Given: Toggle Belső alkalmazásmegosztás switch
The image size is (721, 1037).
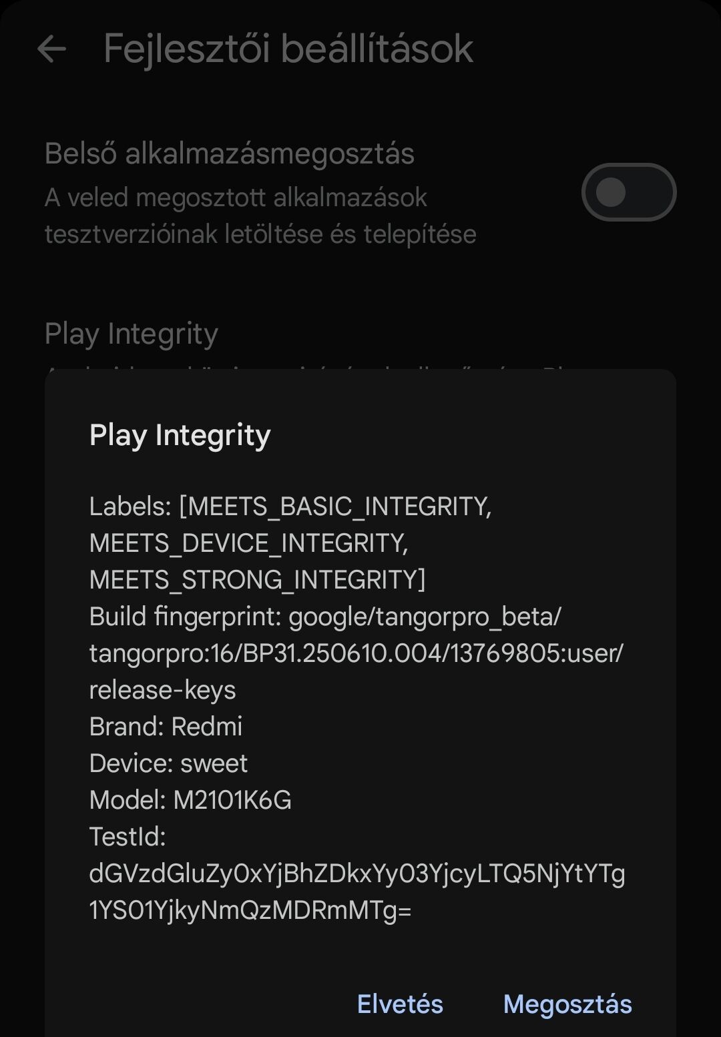Looking at the screenshot, I should point(628,192).
